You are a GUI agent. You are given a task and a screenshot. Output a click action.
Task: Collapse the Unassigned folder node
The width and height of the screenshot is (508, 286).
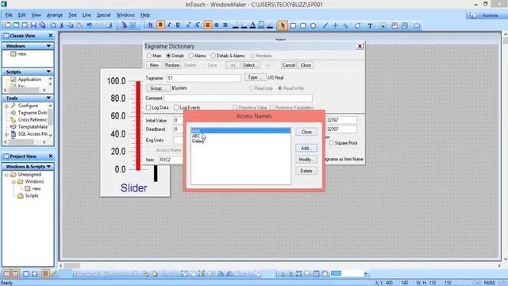tap(6, 175)
